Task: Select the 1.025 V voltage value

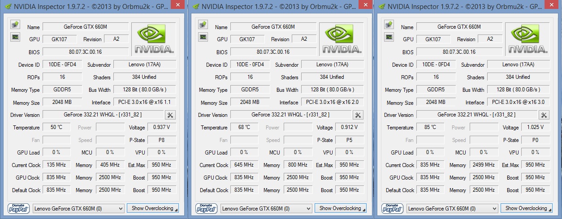Action: click(x=536, y=128)
